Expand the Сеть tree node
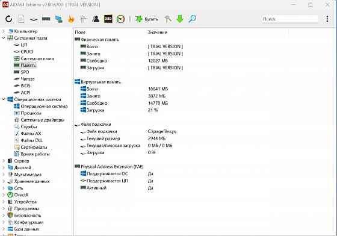This screenshot has width=337, height=236. click(4, 188)
